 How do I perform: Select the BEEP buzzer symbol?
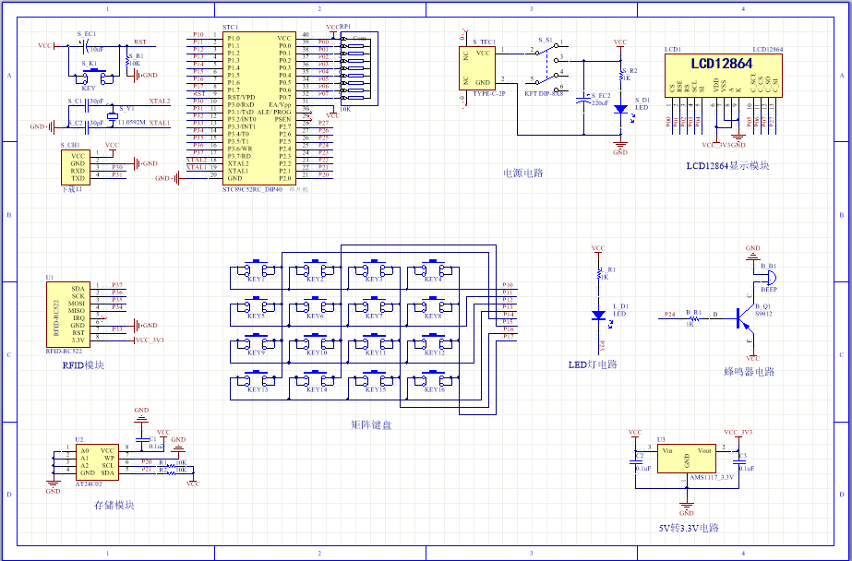pyautogui.click(x=765, y=275)
